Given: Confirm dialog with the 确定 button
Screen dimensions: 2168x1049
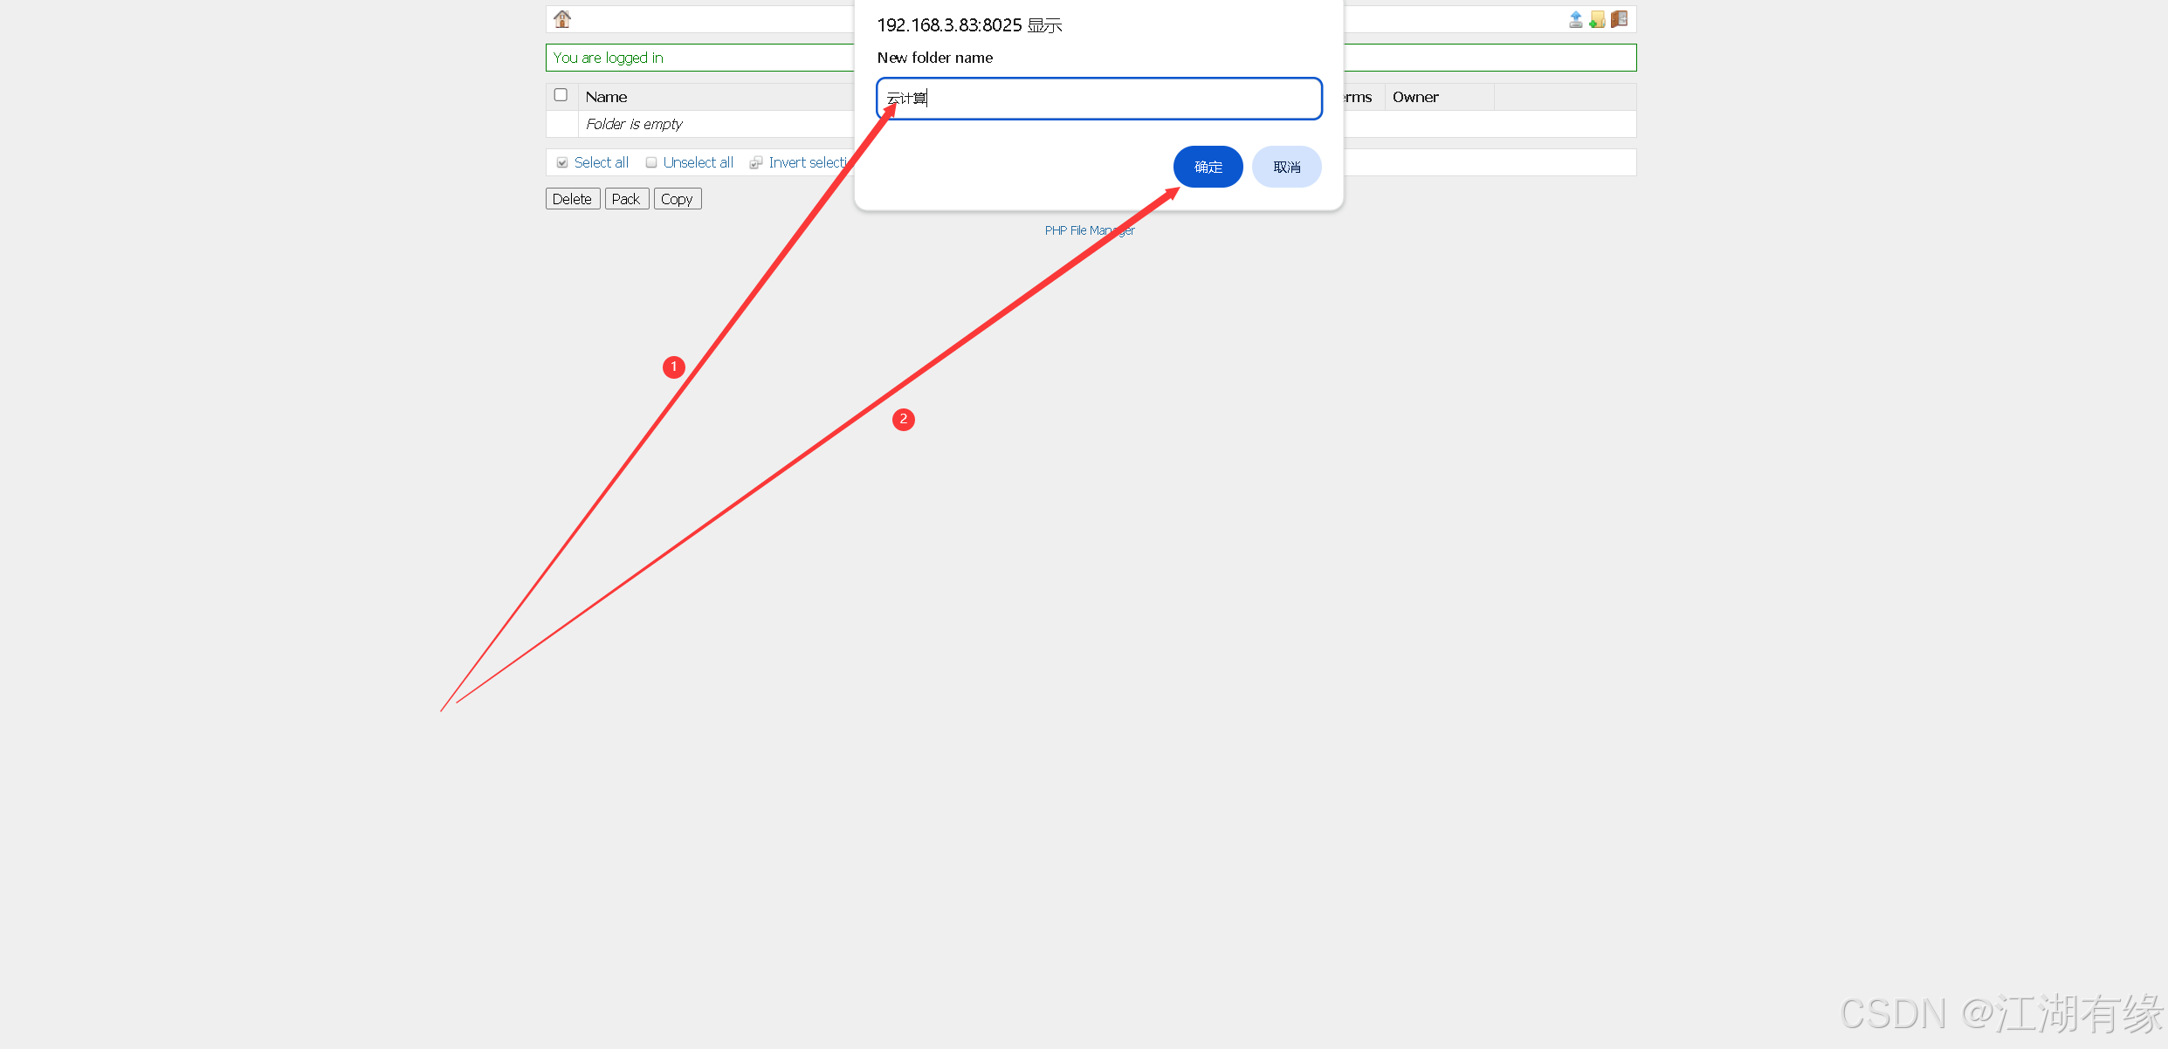Looking at the screenshot, I should (x=1208, y=167).
